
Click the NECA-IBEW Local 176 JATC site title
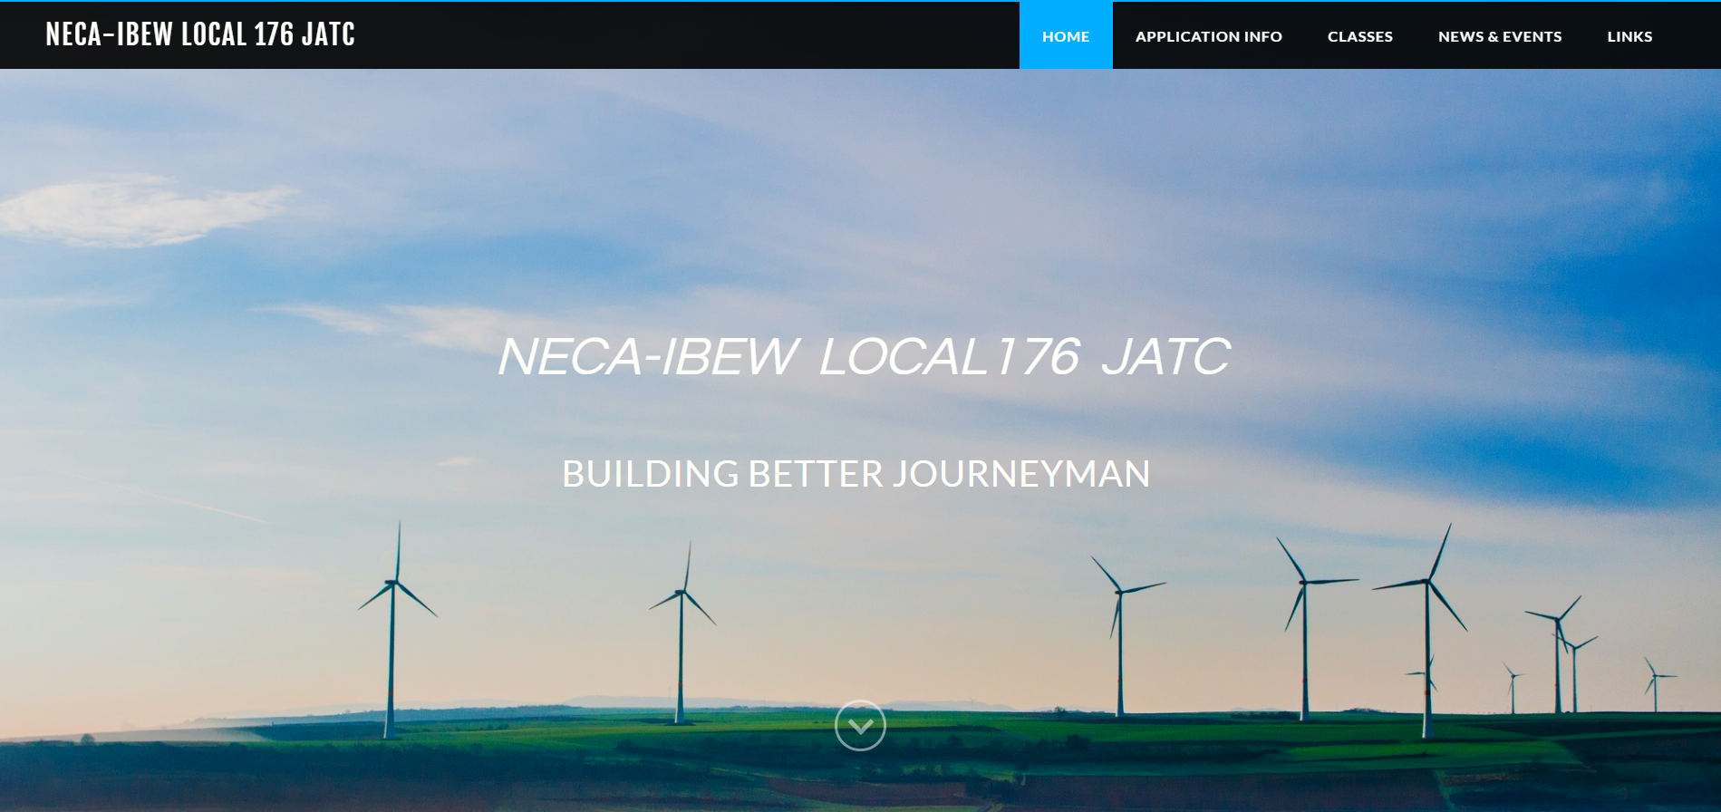tap(200, 34)
